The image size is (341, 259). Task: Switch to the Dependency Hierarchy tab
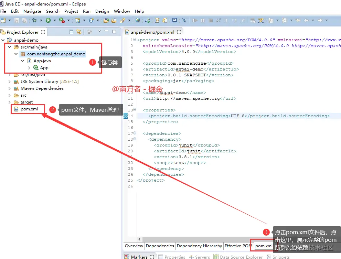[199, 246]
